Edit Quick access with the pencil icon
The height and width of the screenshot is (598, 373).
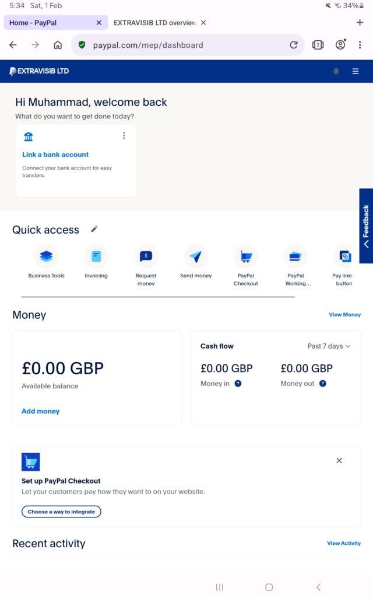(94, 230)
